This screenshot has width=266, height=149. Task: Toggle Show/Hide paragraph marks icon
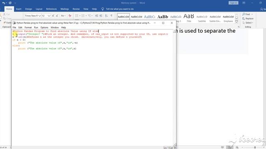pyautogui.click(x=111, y=16)
